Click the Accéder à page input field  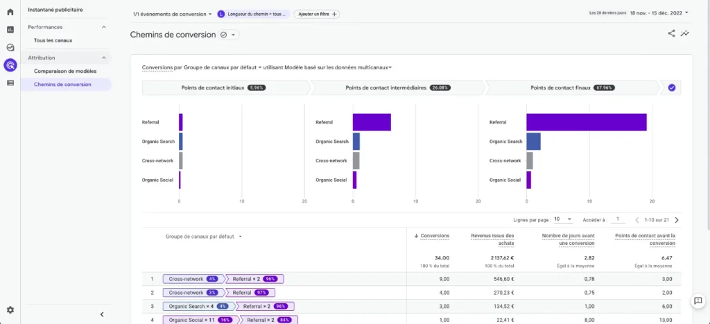[x=617, y=219]
